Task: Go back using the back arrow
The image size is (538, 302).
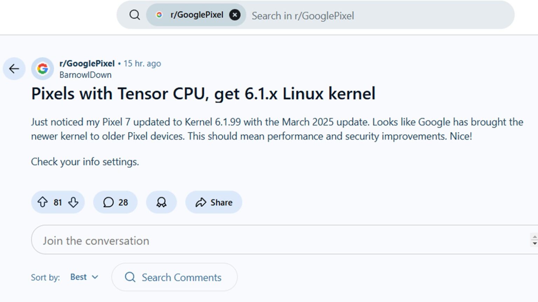Action: tap(14, 69)
